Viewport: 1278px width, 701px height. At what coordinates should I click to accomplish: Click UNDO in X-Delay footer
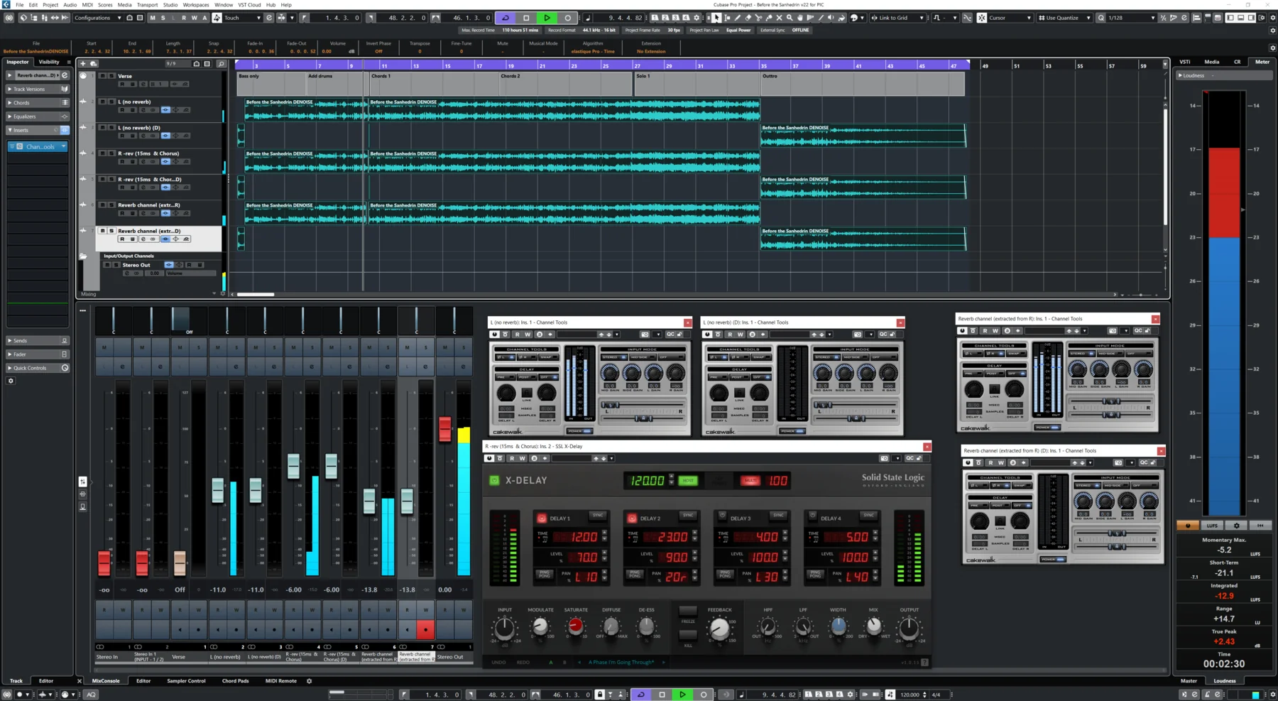(499, 662)
